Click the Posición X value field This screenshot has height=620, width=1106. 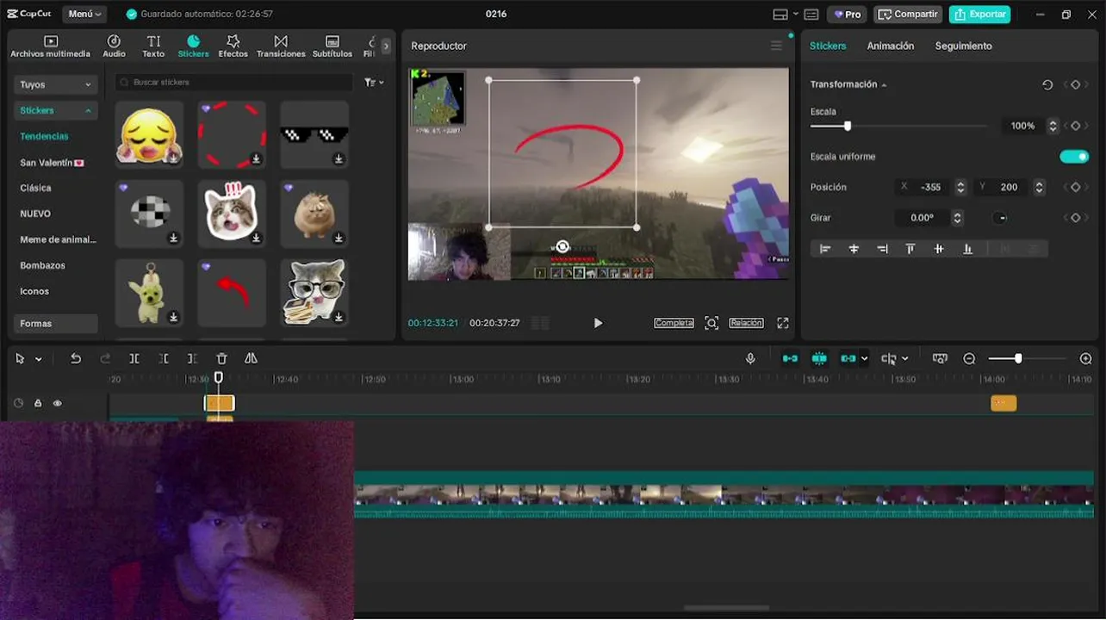click(931, 187)
